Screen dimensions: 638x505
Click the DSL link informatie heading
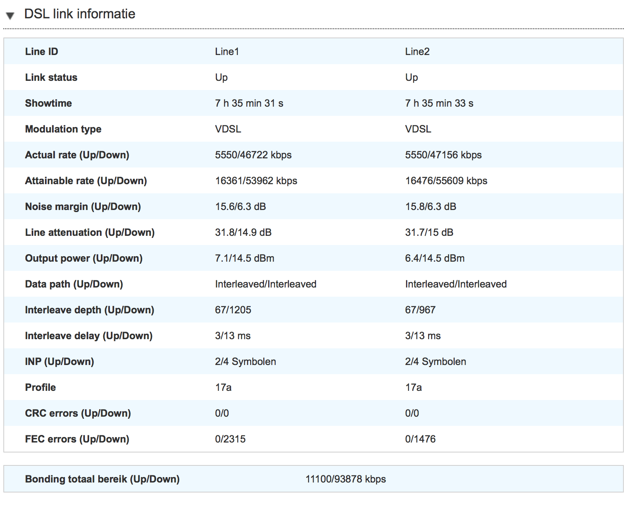[x=80, y=14]
